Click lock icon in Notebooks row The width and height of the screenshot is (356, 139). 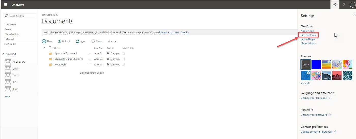pos(108,65)
